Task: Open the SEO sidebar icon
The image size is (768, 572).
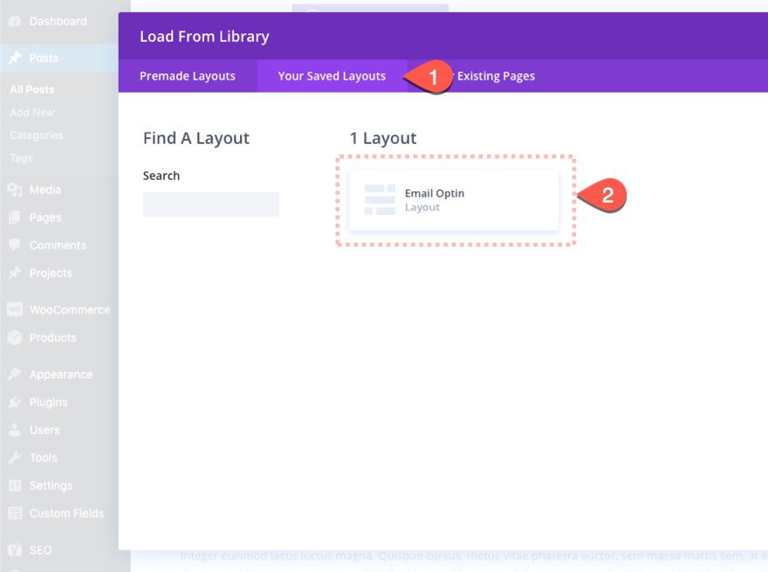Action: pyautogui.click(x=14, y=550)
